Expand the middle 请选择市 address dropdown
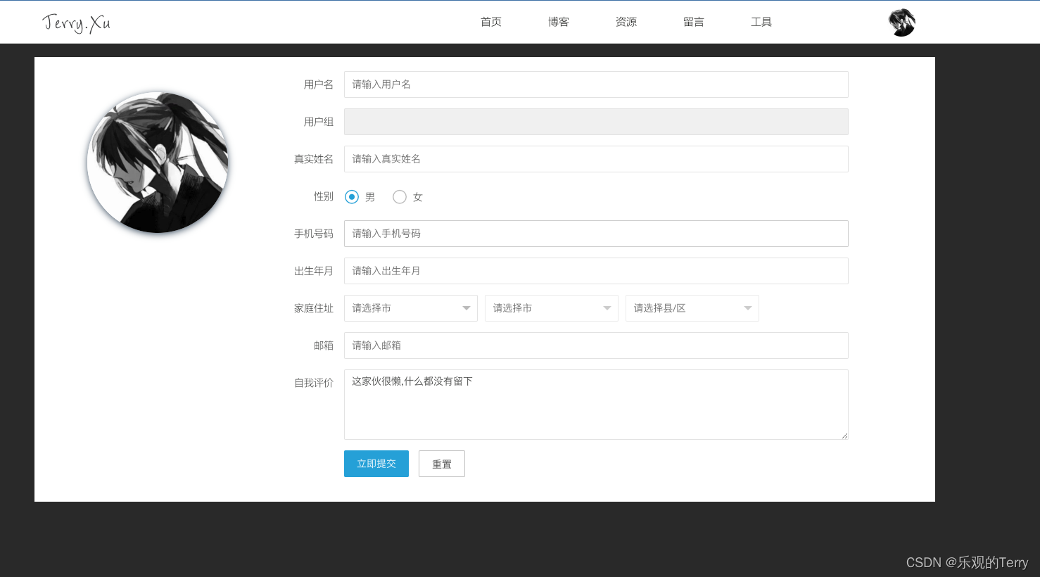 [552, 308]
